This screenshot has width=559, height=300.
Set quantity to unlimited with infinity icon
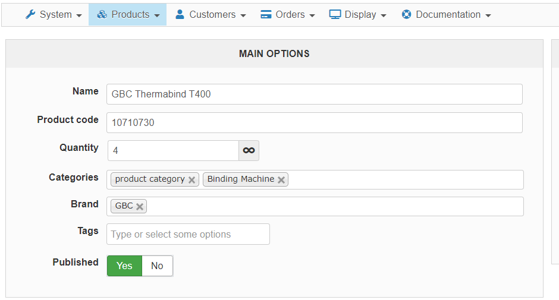pos(249,151)
